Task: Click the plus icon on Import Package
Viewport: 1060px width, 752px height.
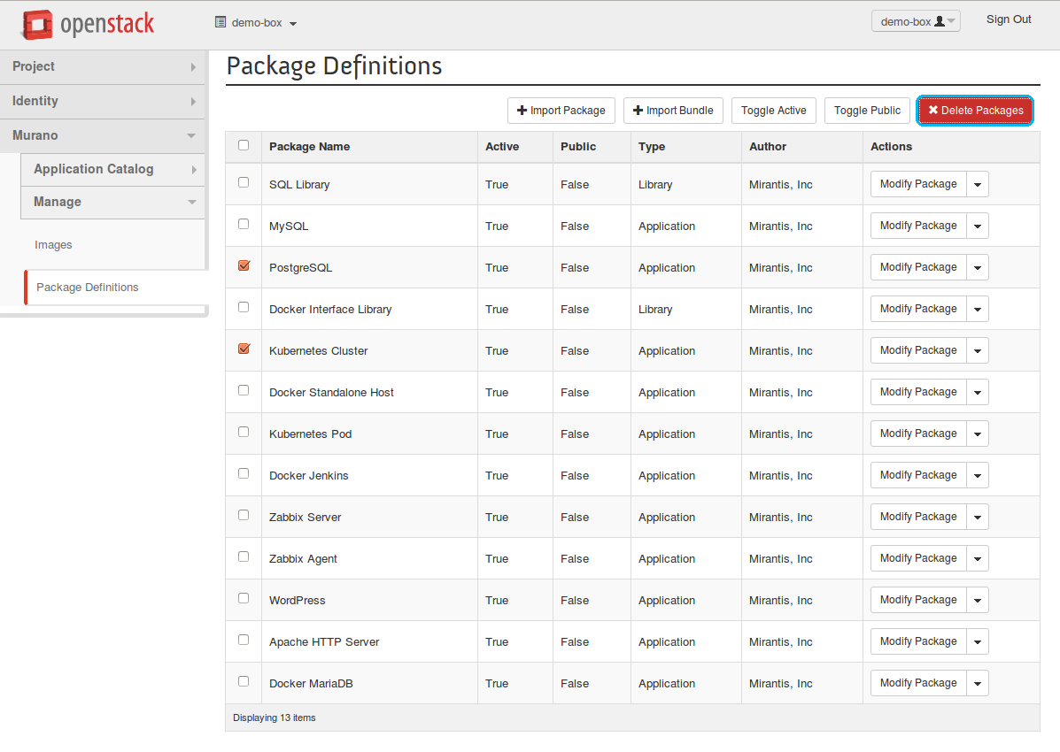Action: pyautogui.click(x=522, y=111)
